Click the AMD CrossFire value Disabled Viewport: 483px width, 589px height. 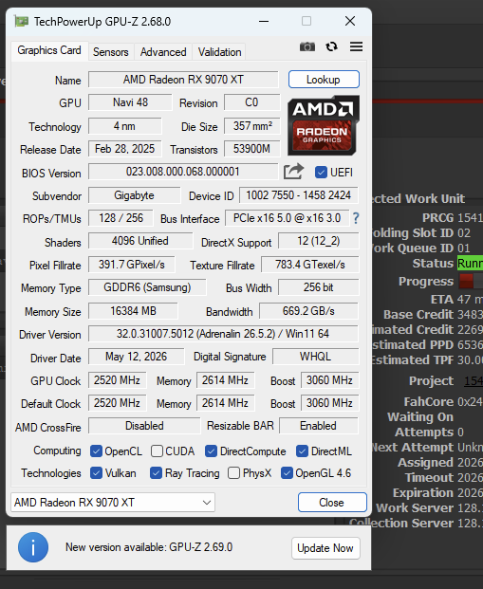click(144, 426)
